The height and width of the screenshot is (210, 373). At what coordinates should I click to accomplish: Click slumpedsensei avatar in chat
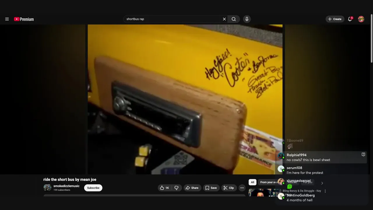click(281, 182)
